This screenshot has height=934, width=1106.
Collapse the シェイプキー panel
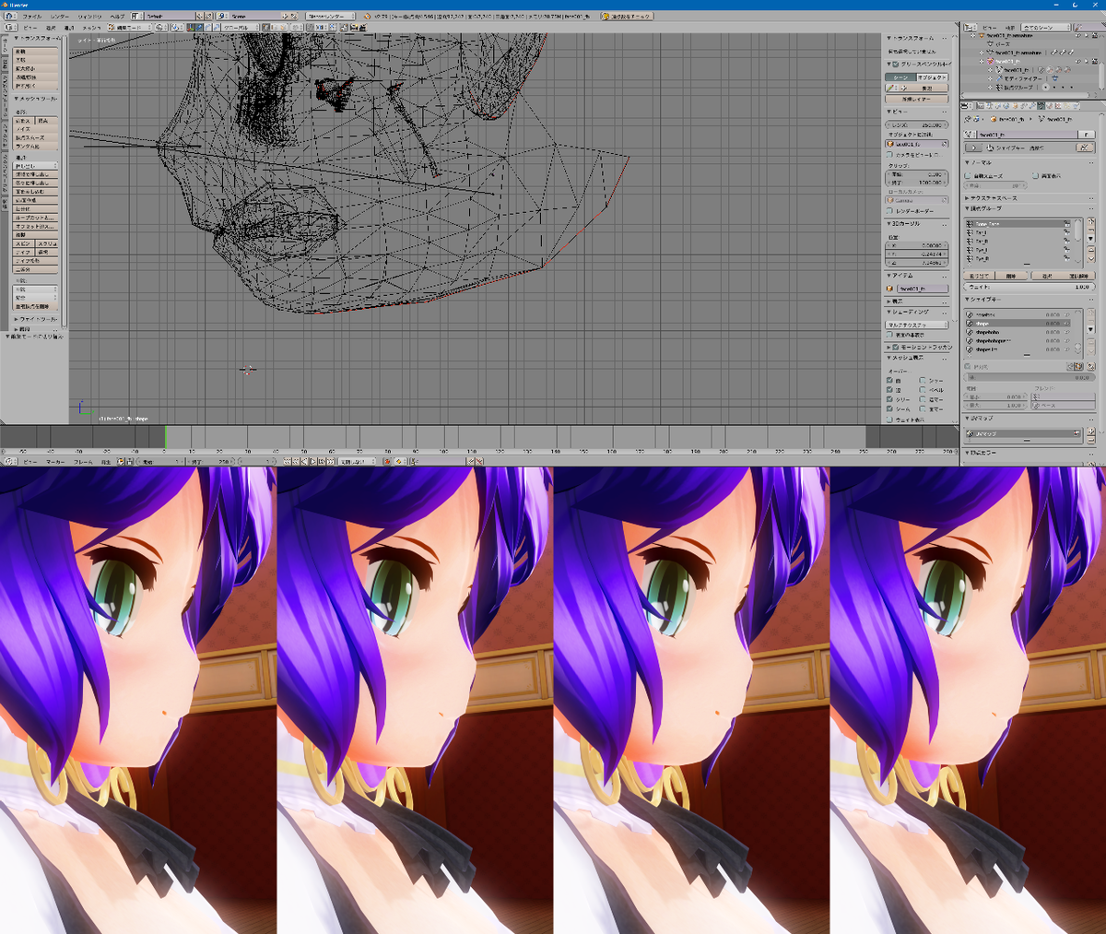(982, 300)
